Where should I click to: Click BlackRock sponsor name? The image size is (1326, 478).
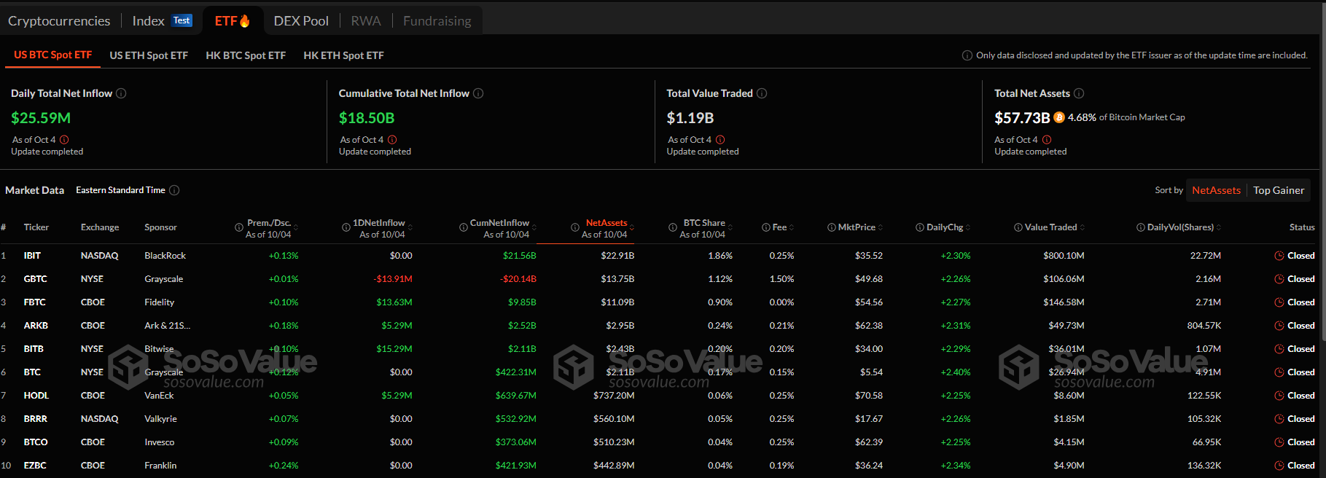coord(165,256)
